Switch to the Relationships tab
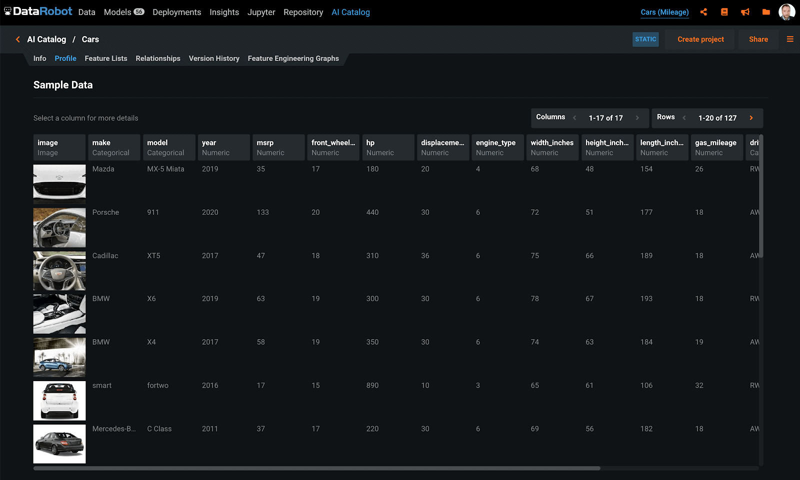The width and height of the screenshot is (800, 480). [x=158, y=58]
